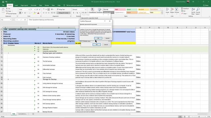Apply the Calculation cell style
Screen dimensions: 211x118
(155, 10)
